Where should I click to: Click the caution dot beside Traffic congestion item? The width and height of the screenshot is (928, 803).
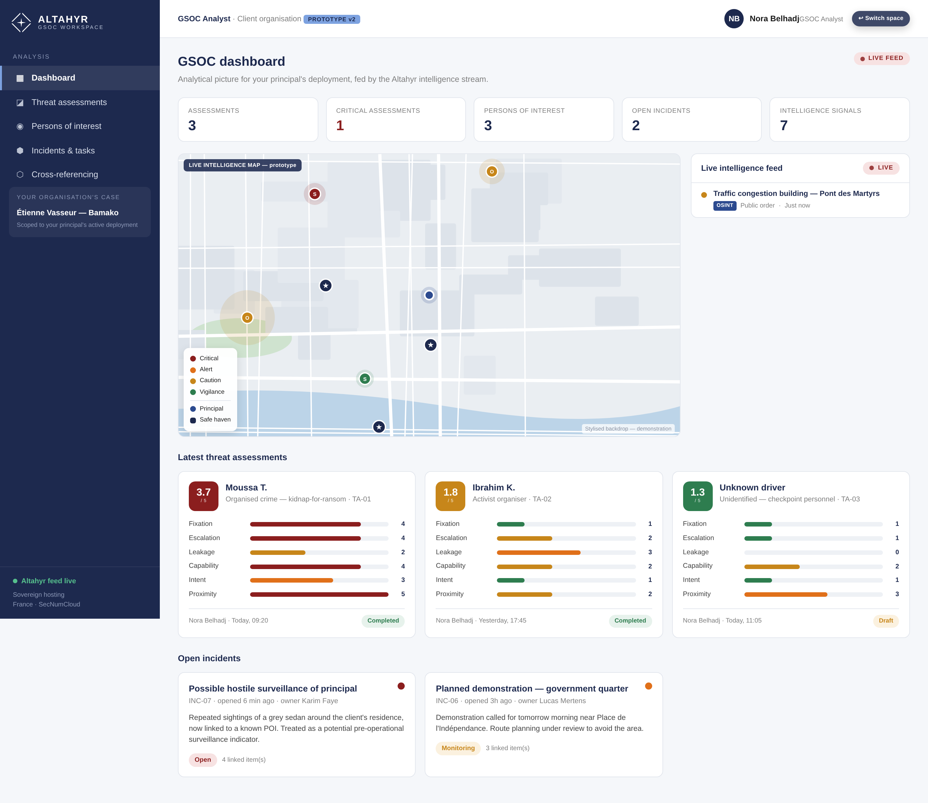coord(704,195)
